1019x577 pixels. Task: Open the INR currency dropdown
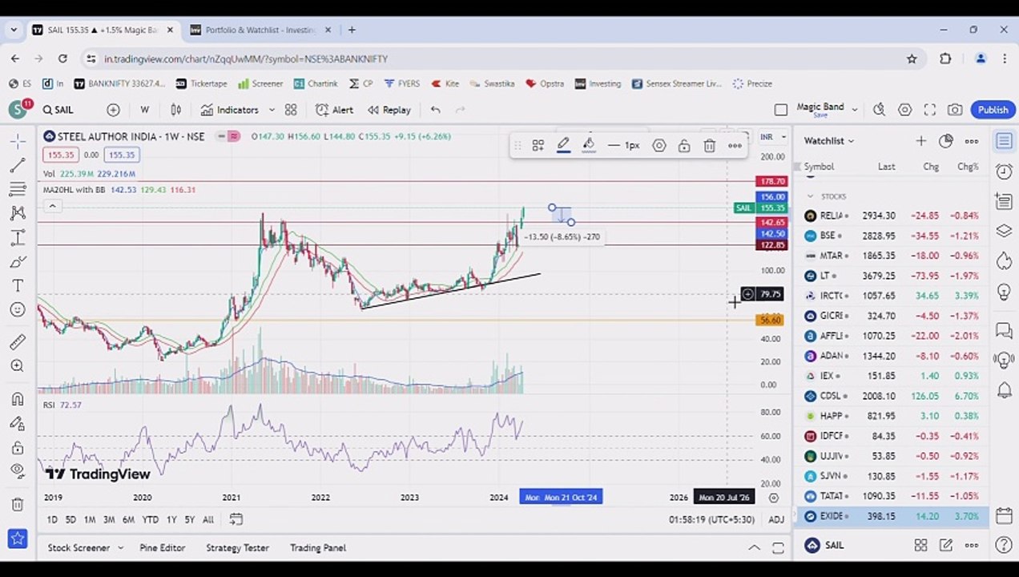coord(772,137)
